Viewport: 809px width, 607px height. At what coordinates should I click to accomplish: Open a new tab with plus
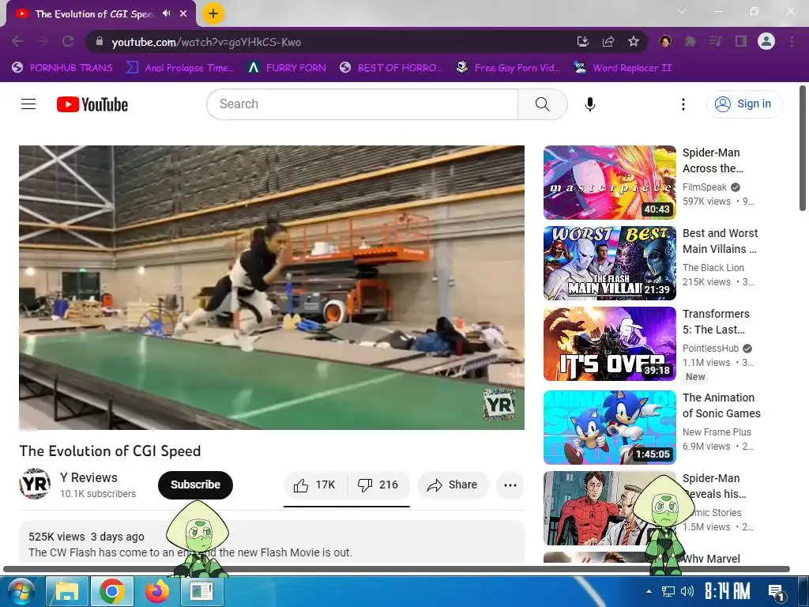click(213, 13)
